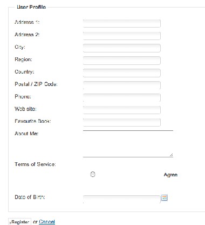Click the User Profile section heading
The height and width of the screenshot is (225, 205).
click(x=31, y=7)
